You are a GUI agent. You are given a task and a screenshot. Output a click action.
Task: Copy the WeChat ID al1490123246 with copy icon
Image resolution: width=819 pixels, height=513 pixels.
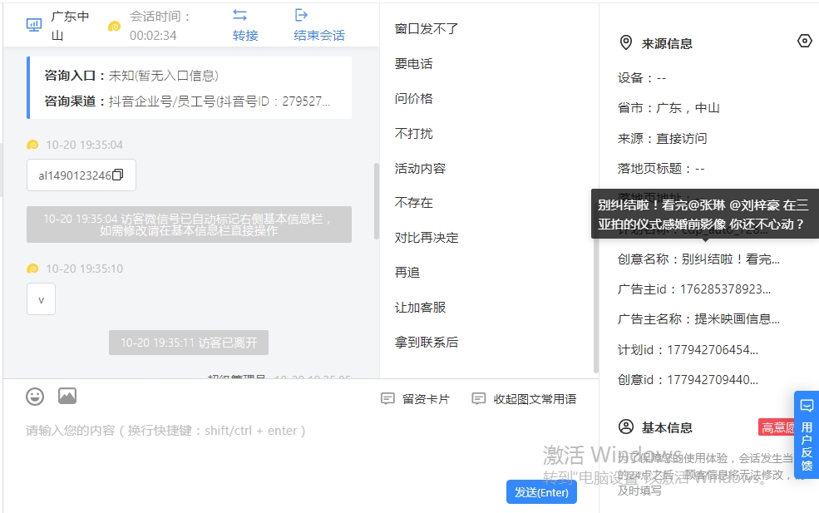tap(118, 175)
